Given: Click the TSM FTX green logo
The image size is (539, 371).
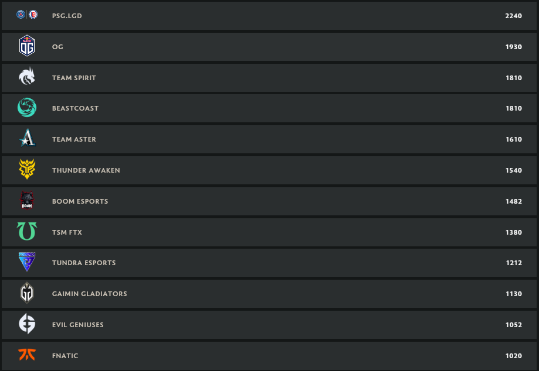Looking at the screenshot, I should click(27, 232).
